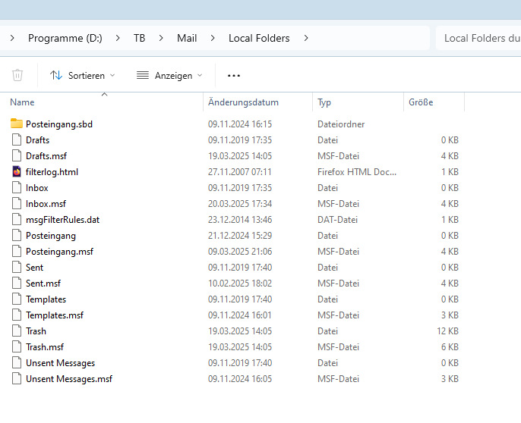Go to TB folder in breadcrumb

point(139,38)
